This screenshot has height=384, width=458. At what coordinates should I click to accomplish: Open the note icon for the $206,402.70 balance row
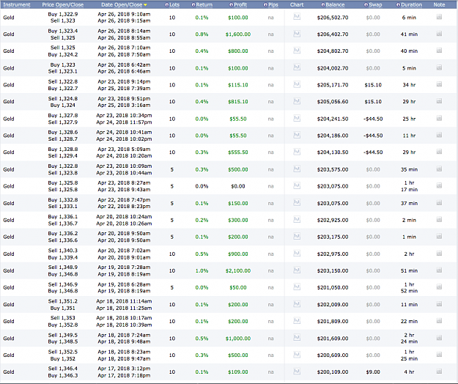tap(439, 34)
